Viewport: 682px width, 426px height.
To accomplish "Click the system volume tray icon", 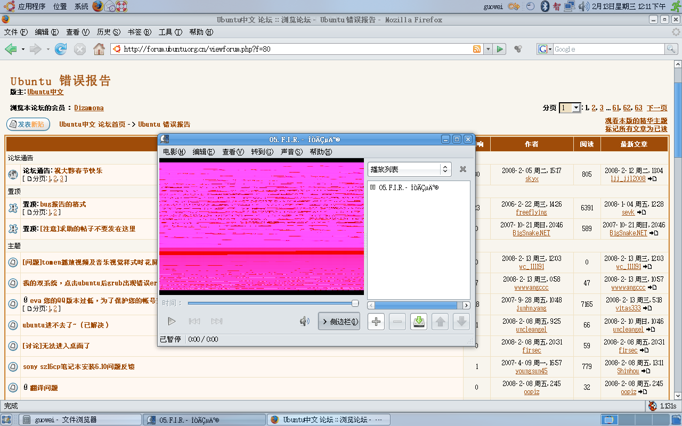I will tap(583, 6).
